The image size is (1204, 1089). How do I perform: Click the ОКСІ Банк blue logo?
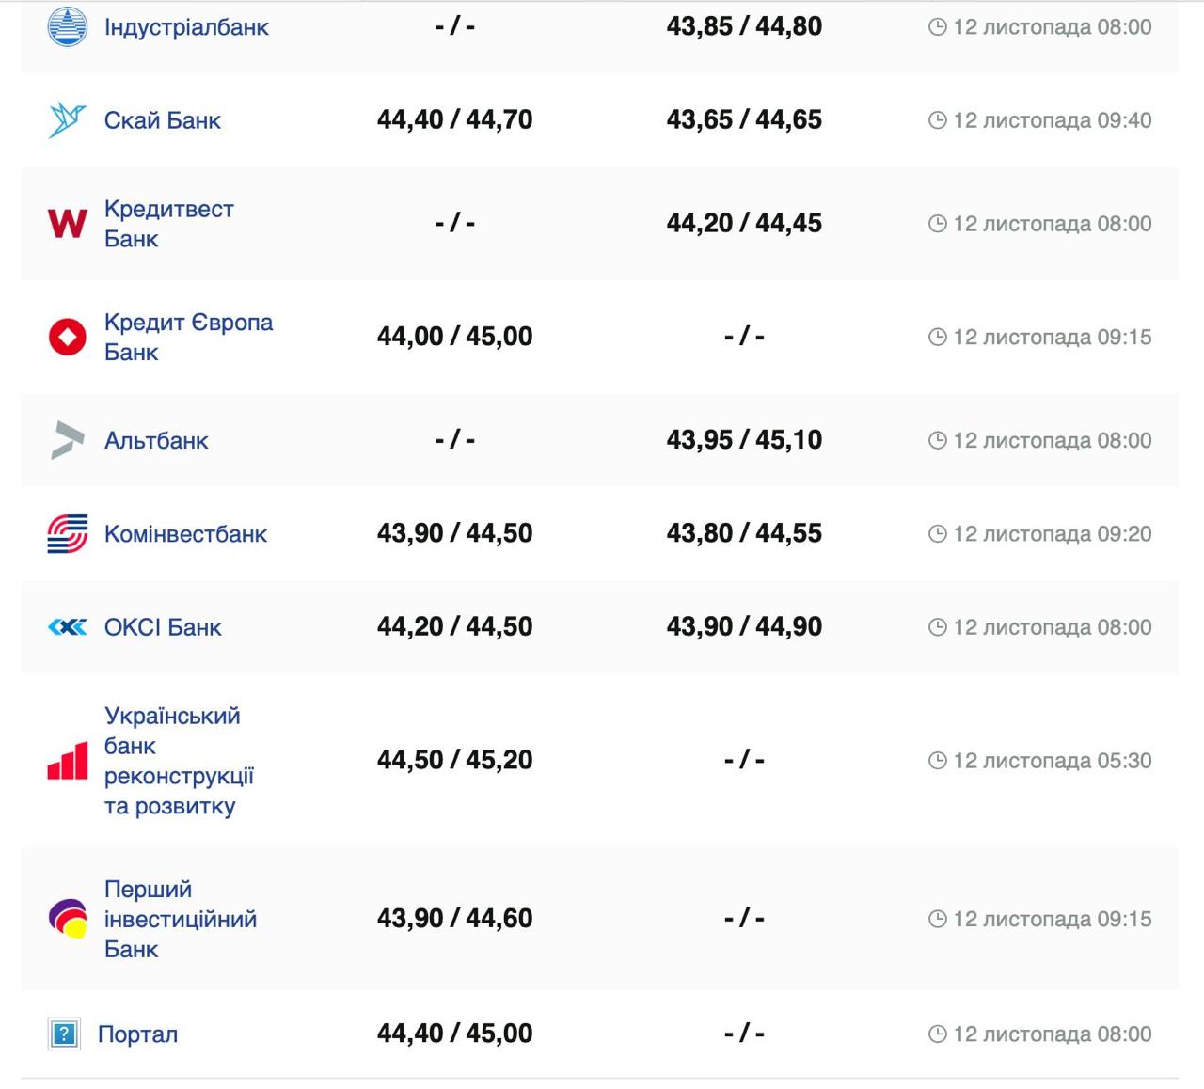[x=67, y=627]
